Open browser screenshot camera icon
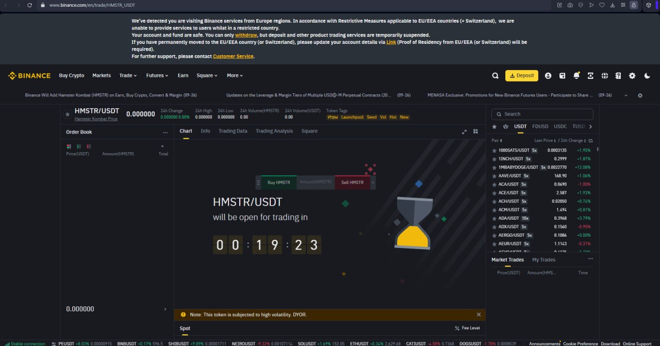This screenshot has width=660, height=346. tap(570, 5)
